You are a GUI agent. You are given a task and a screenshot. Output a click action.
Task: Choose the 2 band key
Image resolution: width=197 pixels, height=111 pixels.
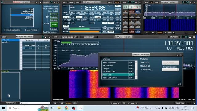[x=131, y=21]
